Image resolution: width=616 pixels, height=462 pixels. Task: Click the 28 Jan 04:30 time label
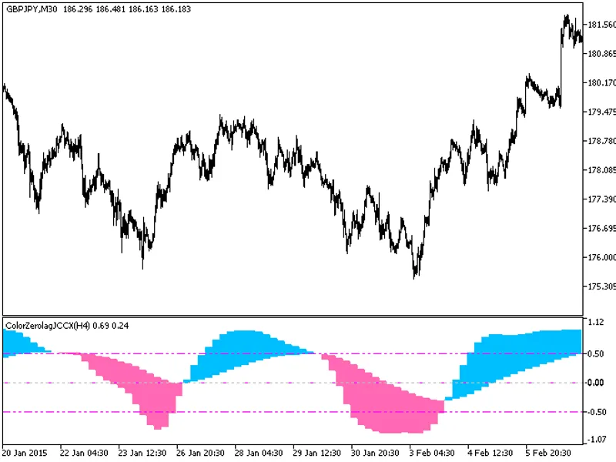point(259,453)
